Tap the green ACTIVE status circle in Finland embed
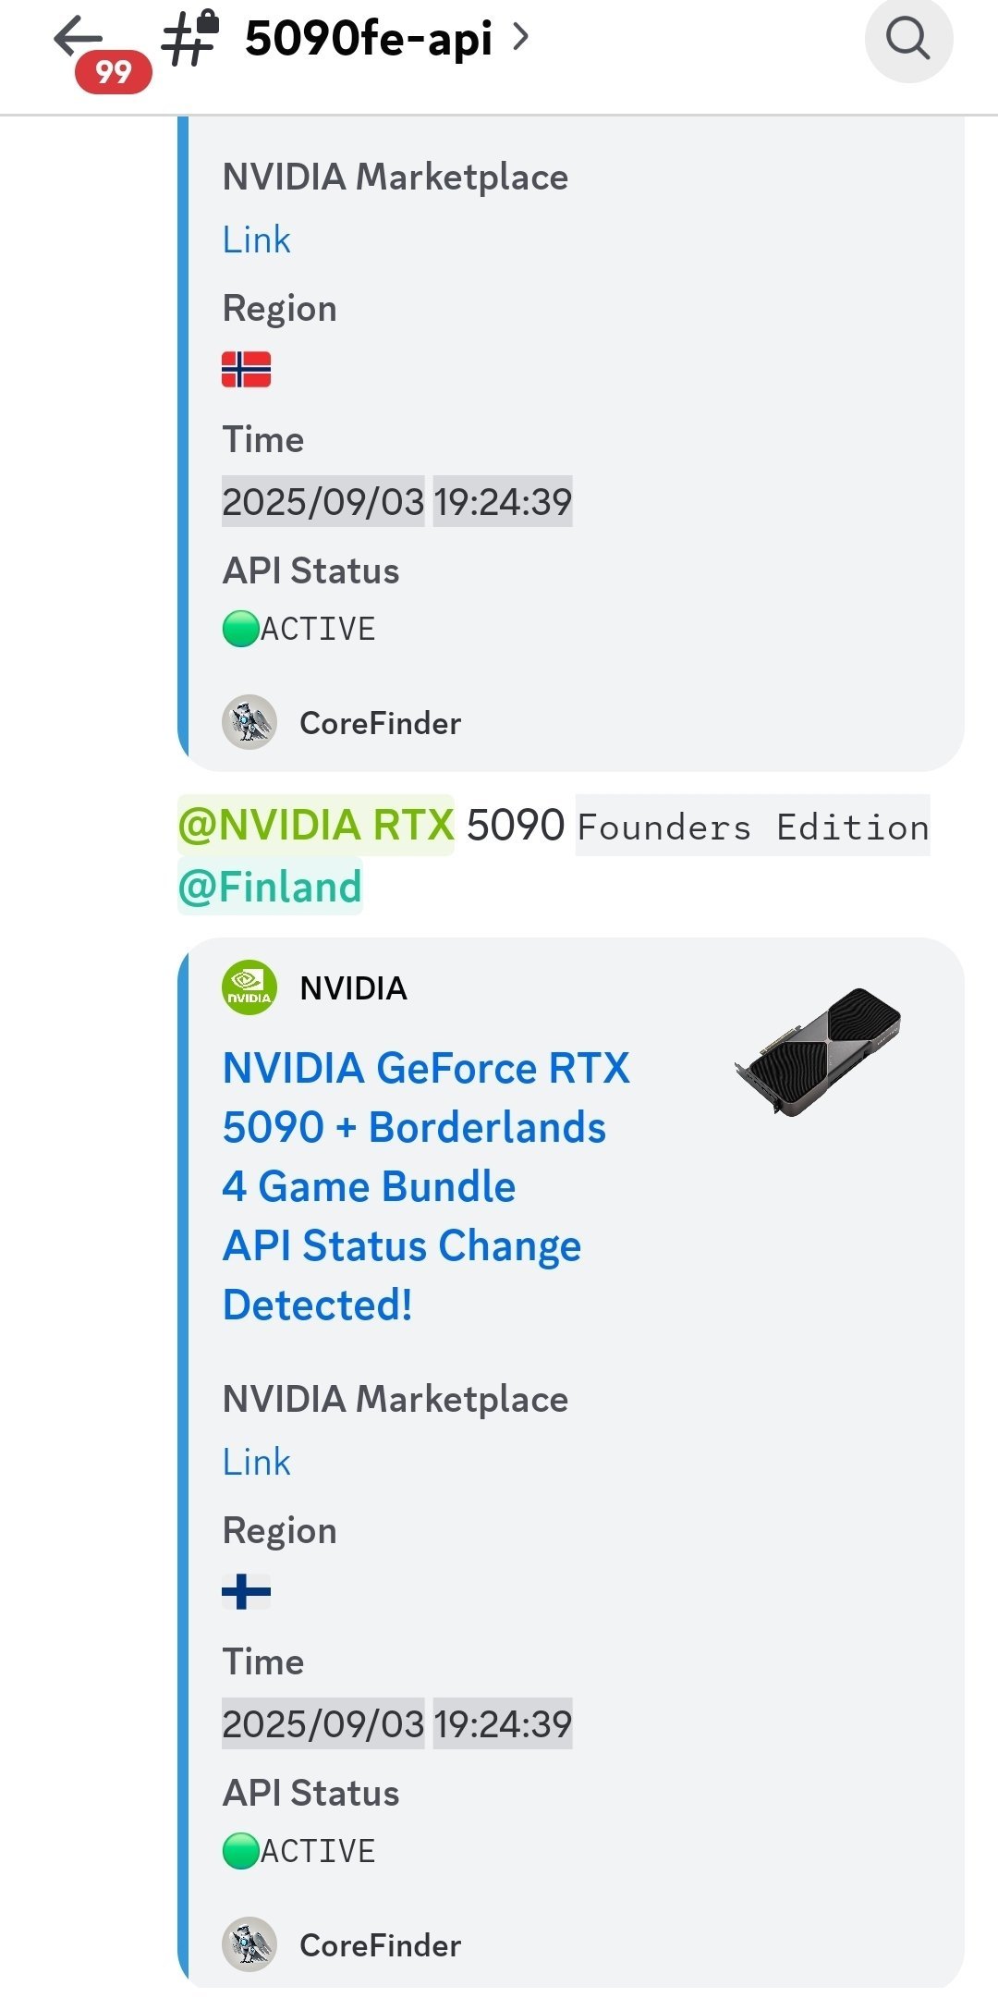This screenshot has width=998, height=1998. [241, 1851]
